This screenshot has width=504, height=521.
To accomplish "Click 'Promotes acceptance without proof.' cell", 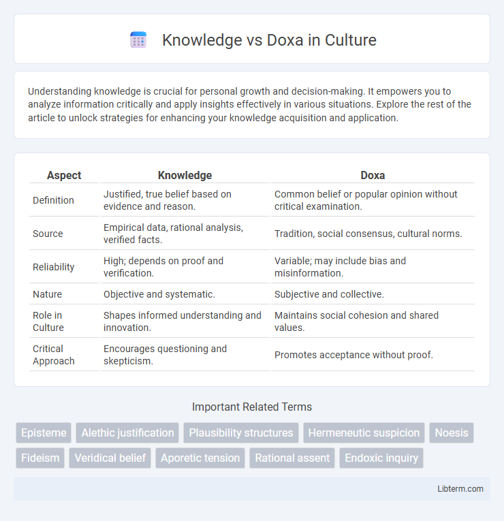I will (373, 355).
